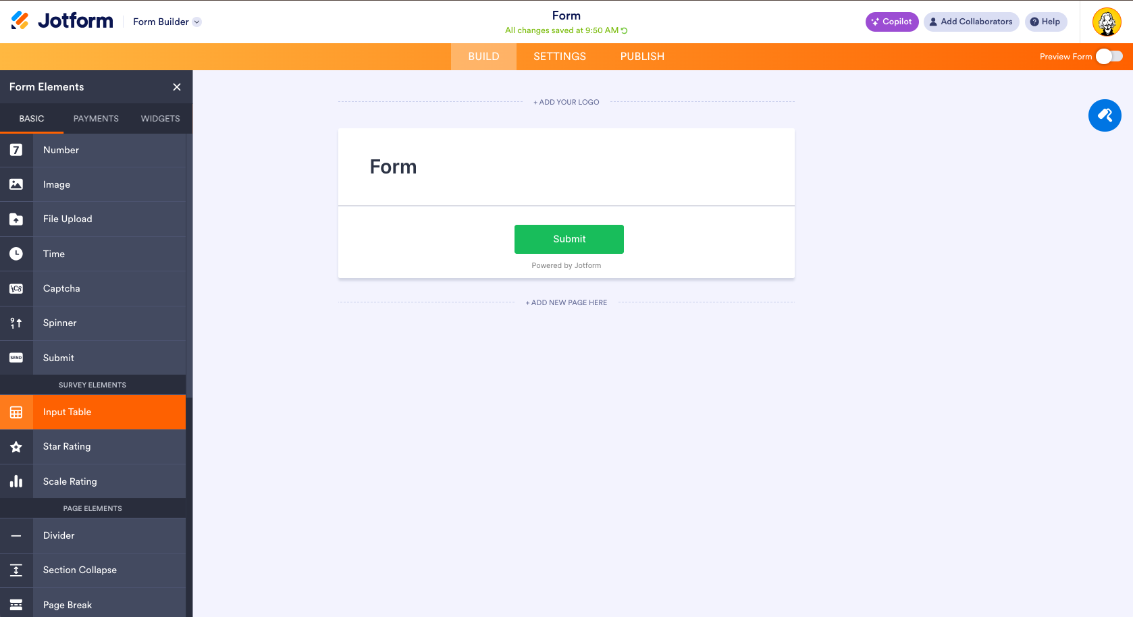Screen dimensions: 1133x617
Task: Pick the Time clock icon
Action: click(x=16, y=254)
